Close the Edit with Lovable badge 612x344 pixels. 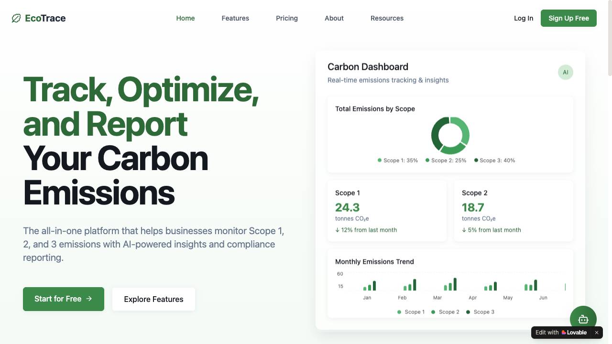point(596,333)
